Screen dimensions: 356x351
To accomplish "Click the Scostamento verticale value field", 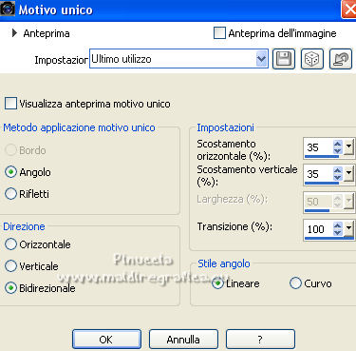I will pyautogui.click(x=318, y=174).
